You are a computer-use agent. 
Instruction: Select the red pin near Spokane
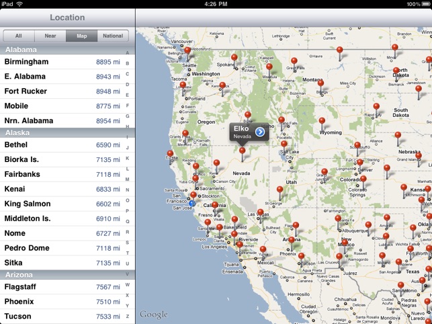[x=234, y=57]
